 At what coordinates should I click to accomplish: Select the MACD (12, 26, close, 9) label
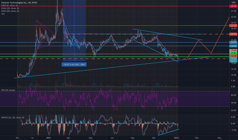click(13, 117)
